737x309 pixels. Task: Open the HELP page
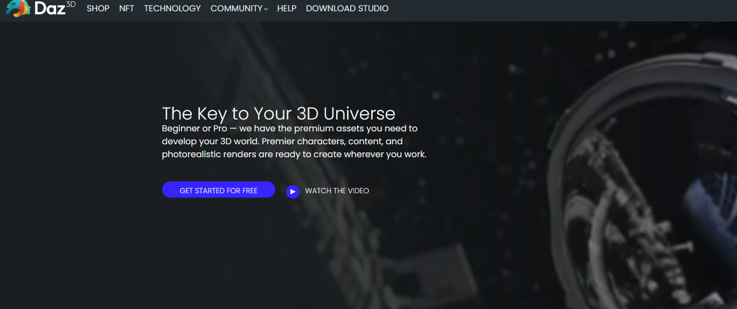point(287,9)
